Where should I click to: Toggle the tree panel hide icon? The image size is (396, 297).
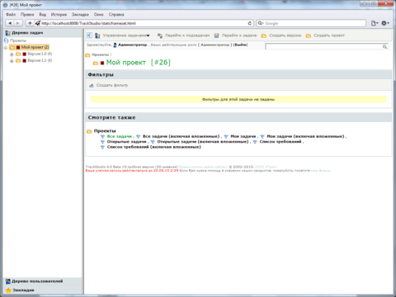coord(89,35)
